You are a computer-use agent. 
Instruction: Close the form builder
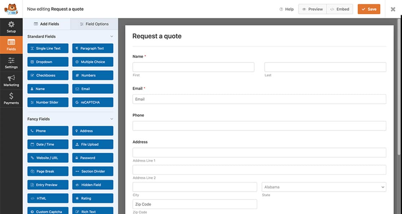[393, 9]
